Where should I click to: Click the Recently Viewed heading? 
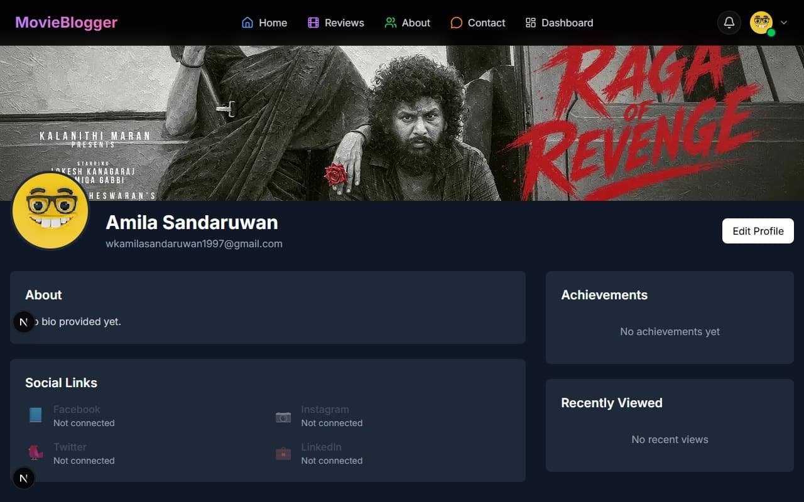click(612, 403)
